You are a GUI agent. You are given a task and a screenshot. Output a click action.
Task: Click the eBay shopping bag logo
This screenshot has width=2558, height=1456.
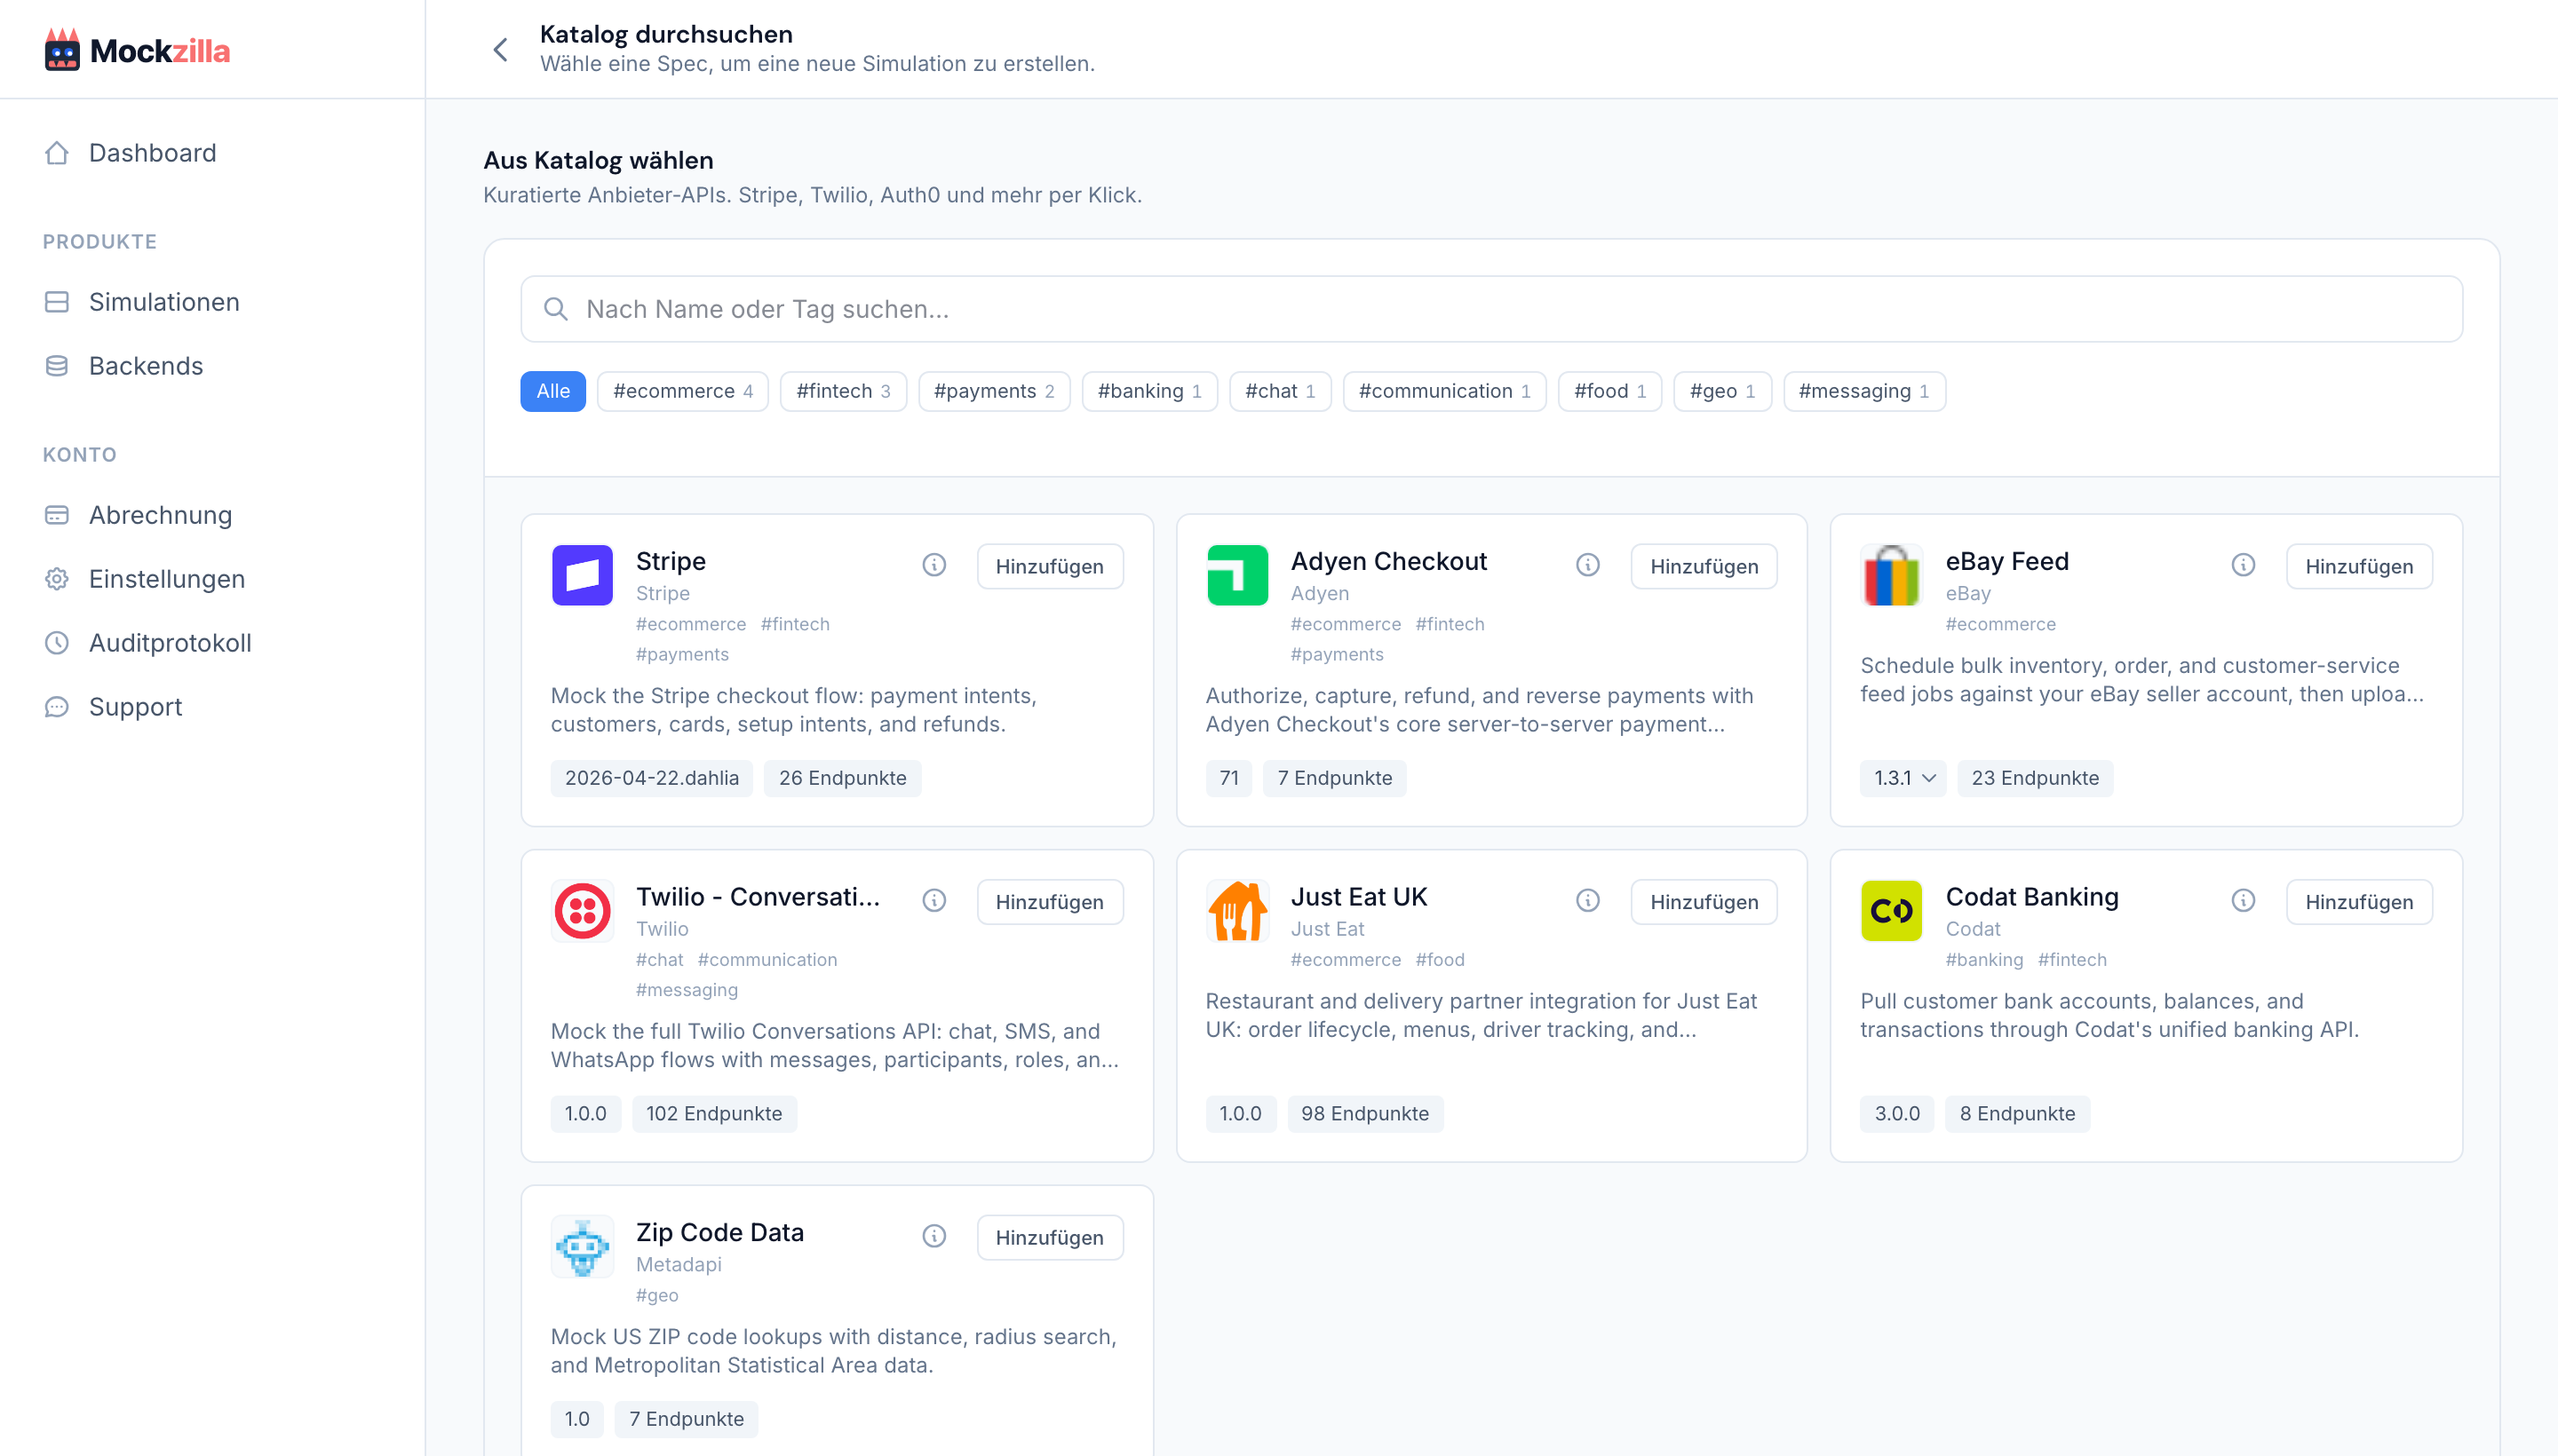click(x=1891, y=575)
